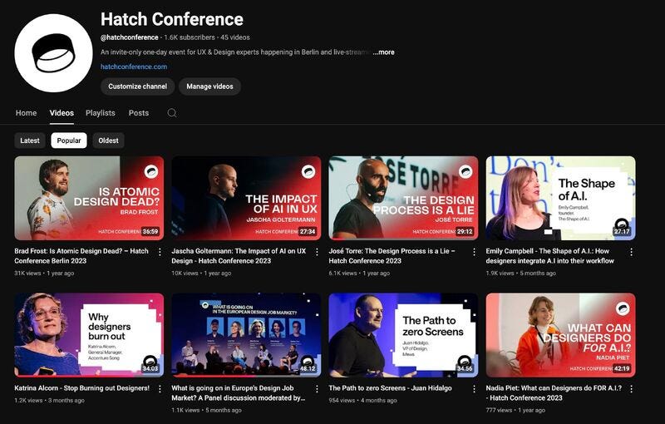
Task: Open Brad Frost: Is Atomic Design Dead title
Action: (81, 256)
